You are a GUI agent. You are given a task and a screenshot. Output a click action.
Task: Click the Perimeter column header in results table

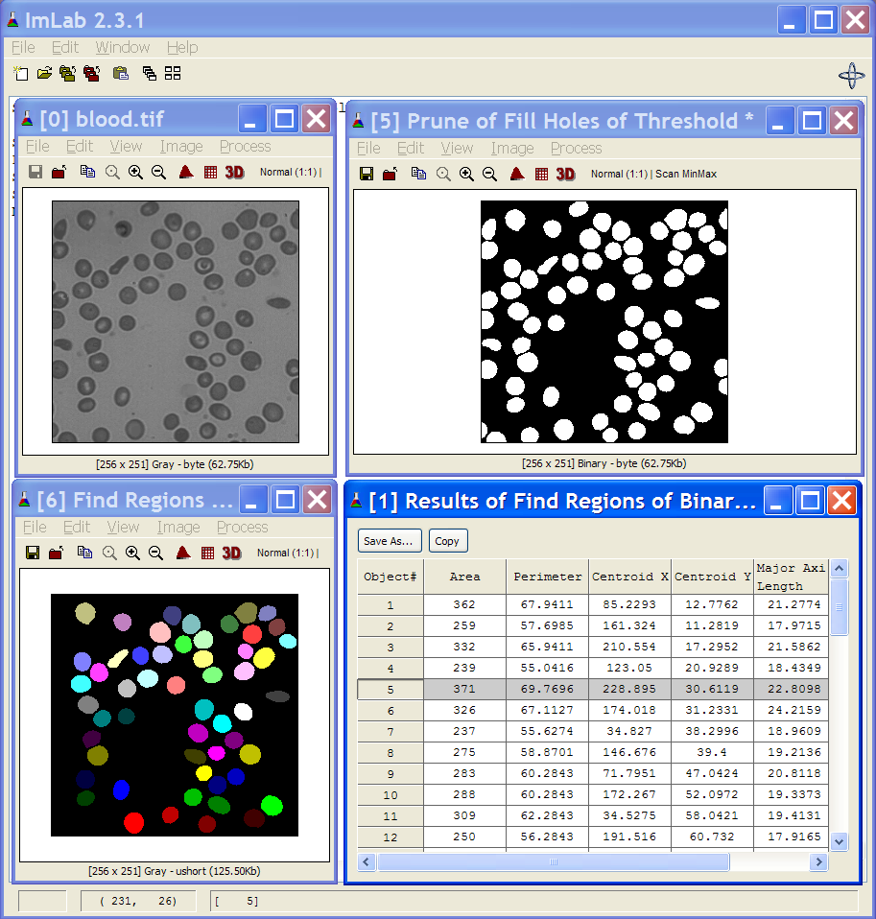click(x=548, y=577)
